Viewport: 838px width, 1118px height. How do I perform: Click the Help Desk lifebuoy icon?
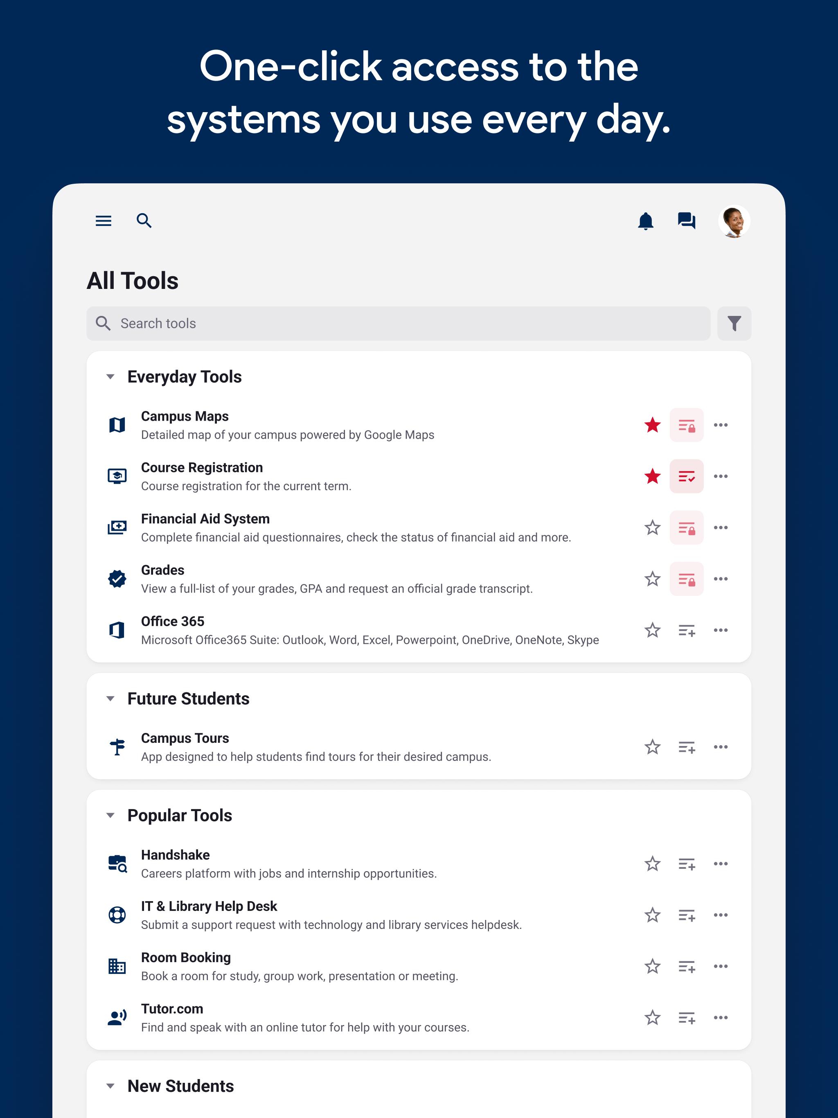[x=117, y=915]
